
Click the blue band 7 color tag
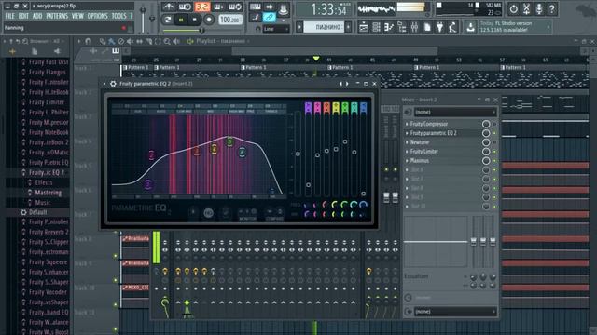coord(364,108)
